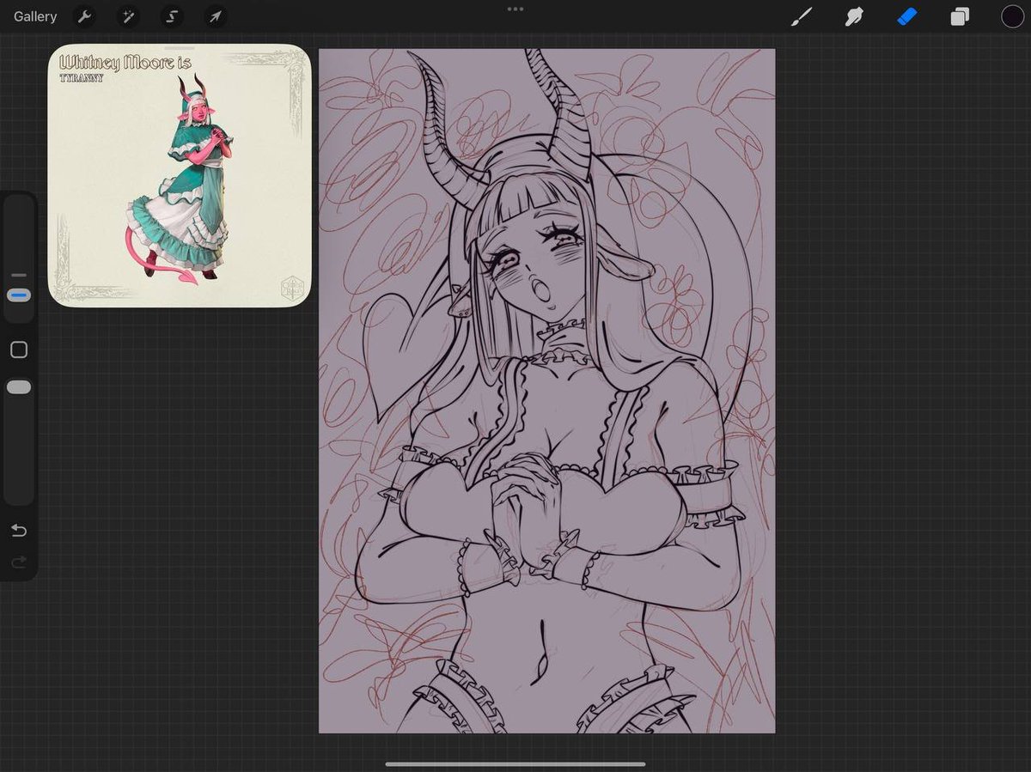Tap the sidebar modify square button
Image resolution: width=1031 pixels, height=772 pixels.
coord(19,350)
